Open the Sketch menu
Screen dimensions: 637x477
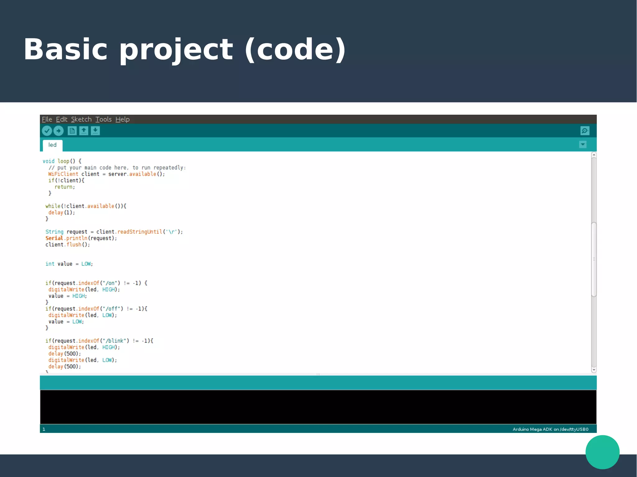tap(81, 119)
